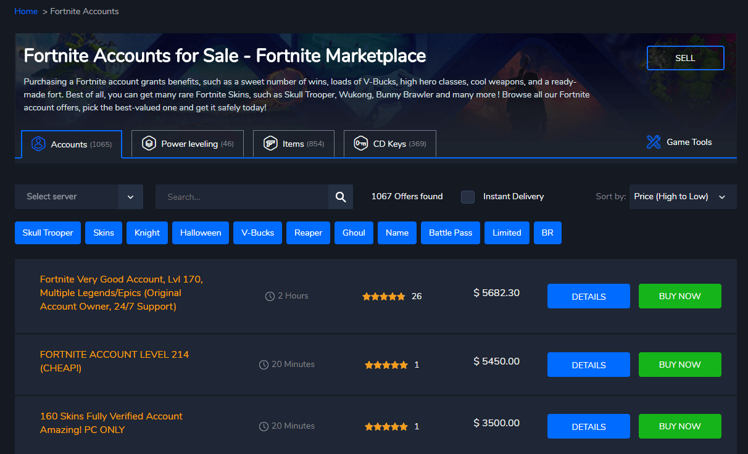748x454 pixels.
Task: Click star rating for LEVEL 214 account
Action: tap(386, 365)
